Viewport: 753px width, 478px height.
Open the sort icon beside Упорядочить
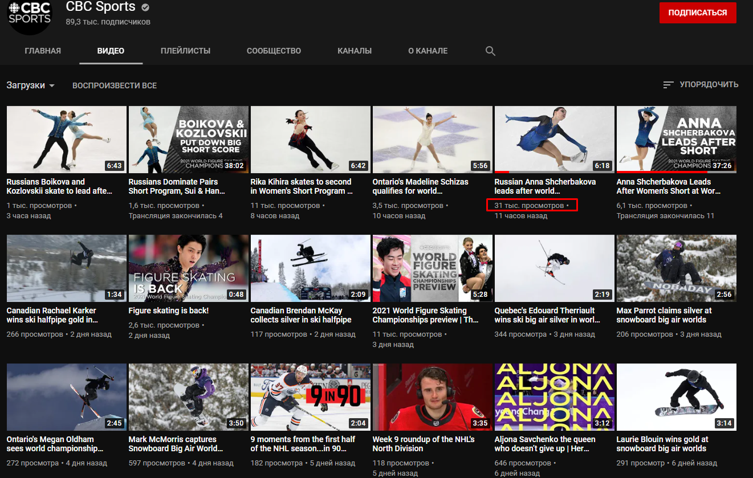click(669, 85)
